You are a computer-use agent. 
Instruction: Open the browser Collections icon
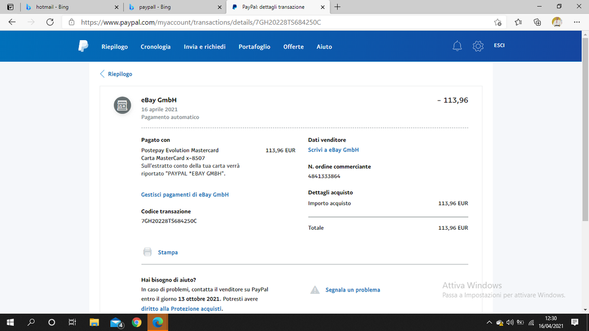(x=538, y=22)
